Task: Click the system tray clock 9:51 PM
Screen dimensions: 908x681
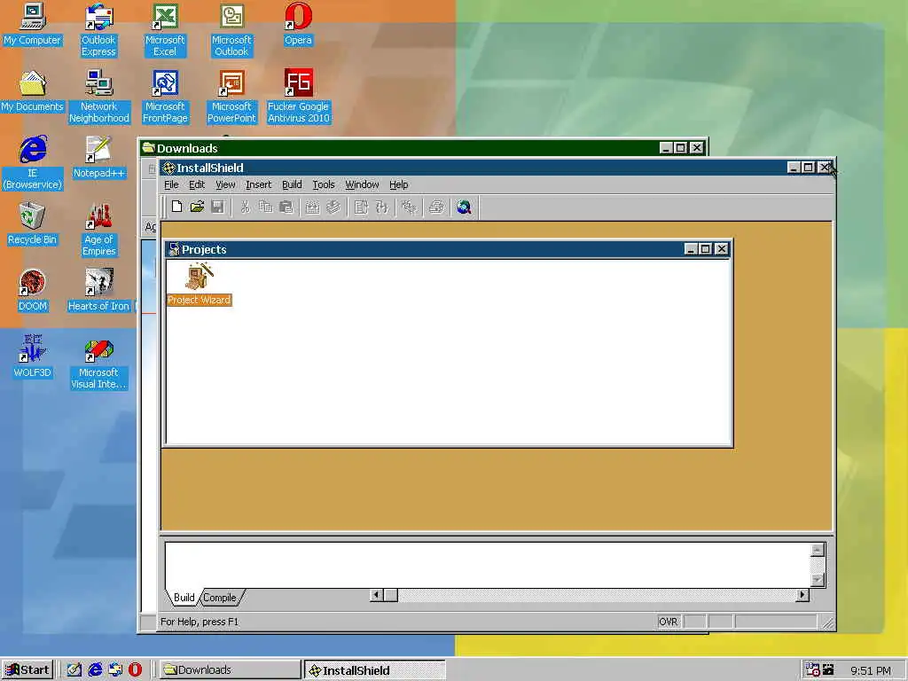Action: (x=871, y=670)
